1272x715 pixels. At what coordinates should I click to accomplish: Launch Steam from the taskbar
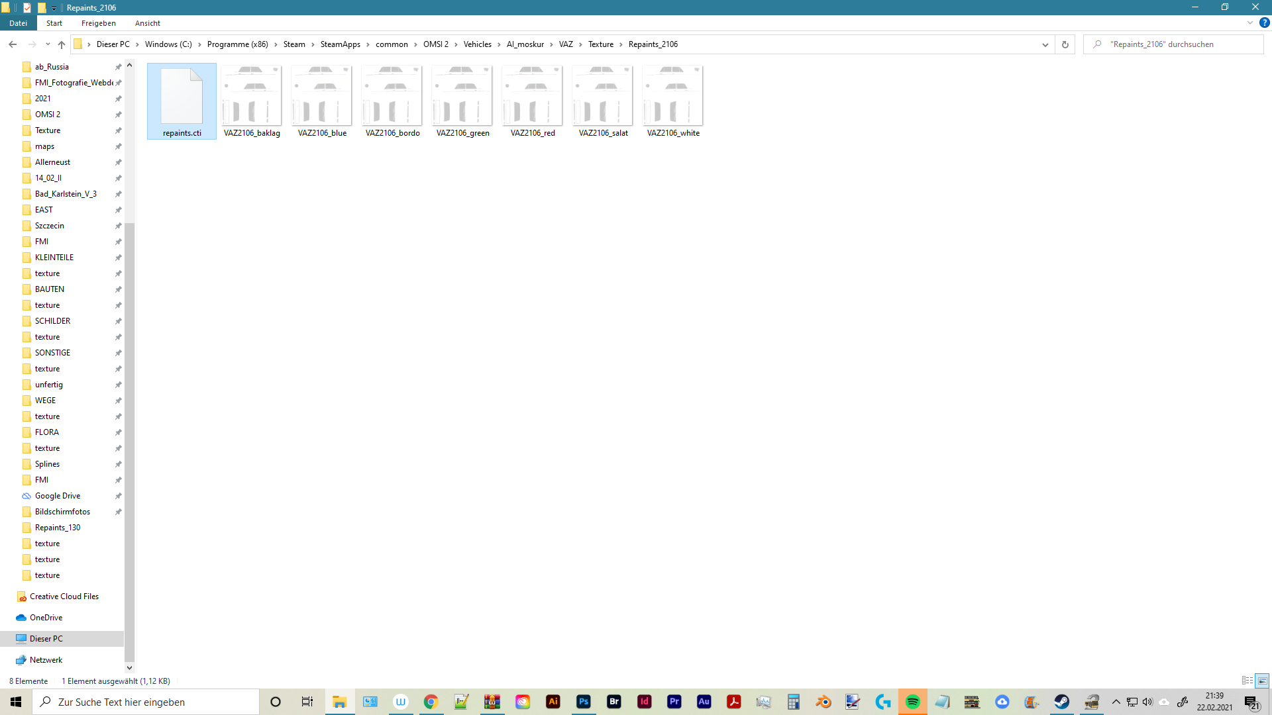pos(1061,702)
